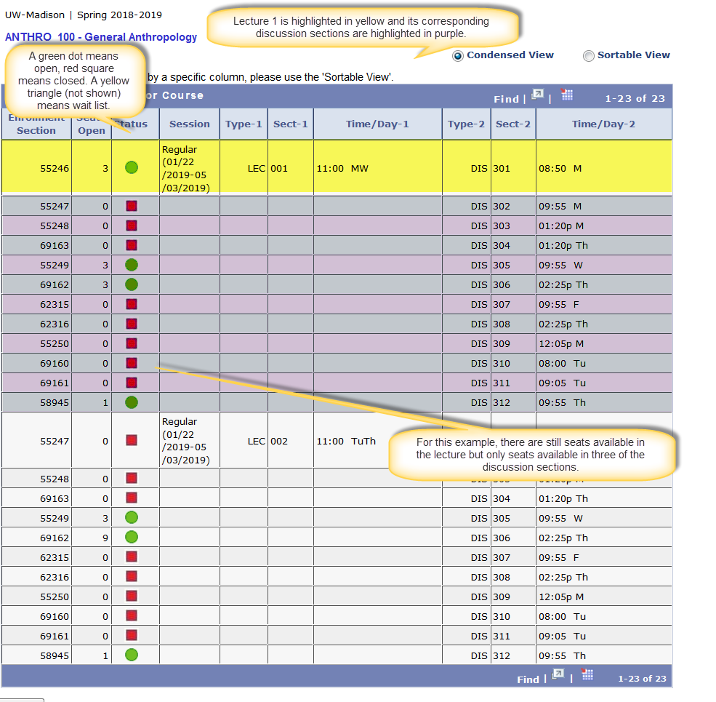
Task: Click LEC 002 time 11:00 TuTh
Action: (346, 442)
